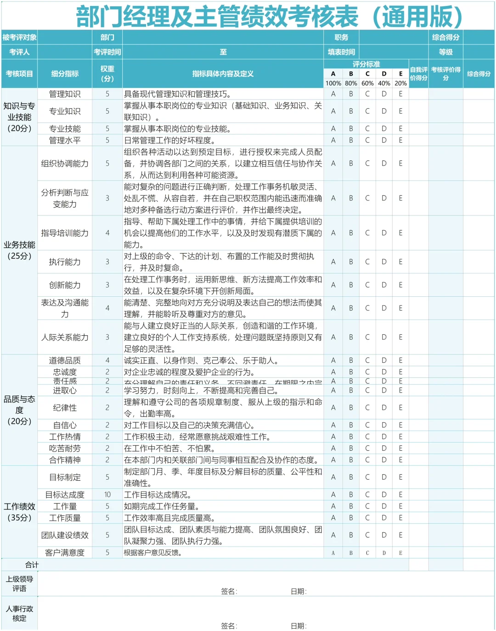
Task: Choose rating E in the 创新能力 row
Action: point(400,285)
